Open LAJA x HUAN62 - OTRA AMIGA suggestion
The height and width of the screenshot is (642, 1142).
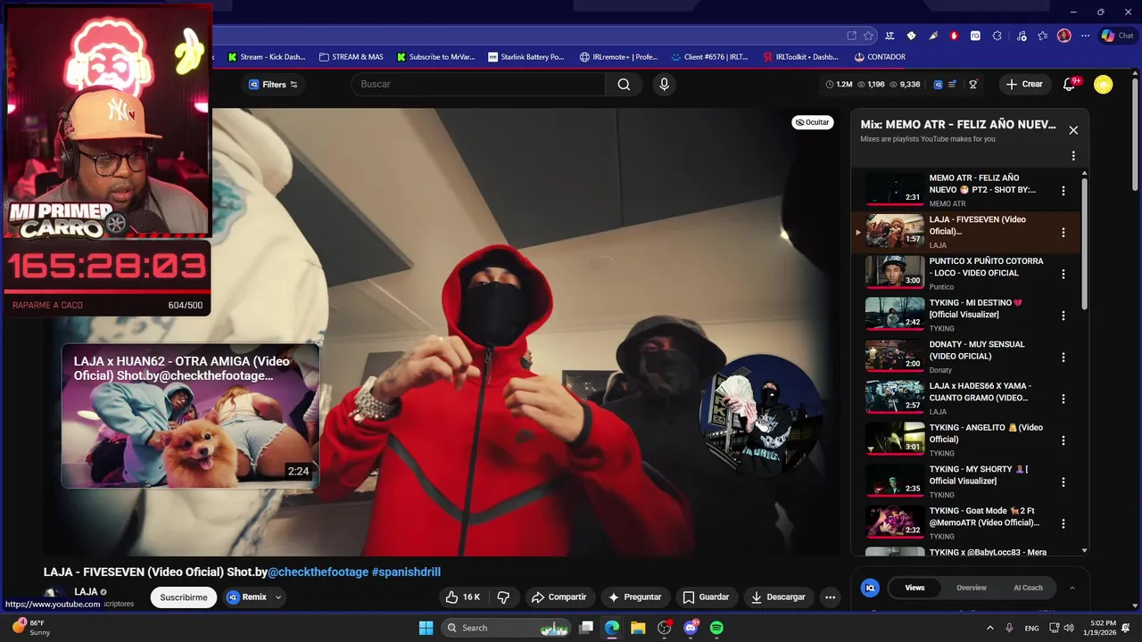190,416
